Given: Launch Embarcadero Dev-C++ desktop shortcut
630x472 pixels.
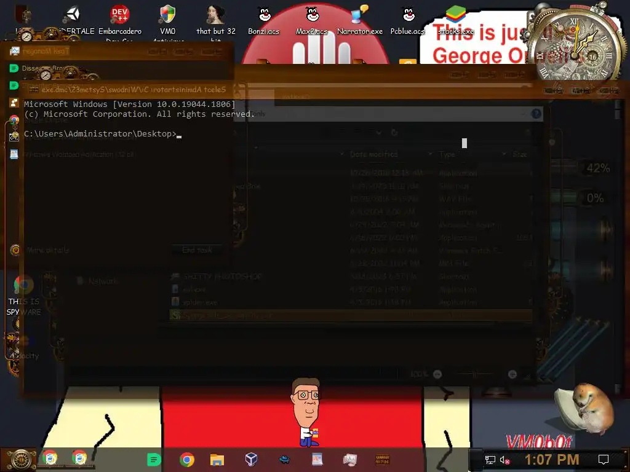Looking at the screenshot, I should coord(119,15).
